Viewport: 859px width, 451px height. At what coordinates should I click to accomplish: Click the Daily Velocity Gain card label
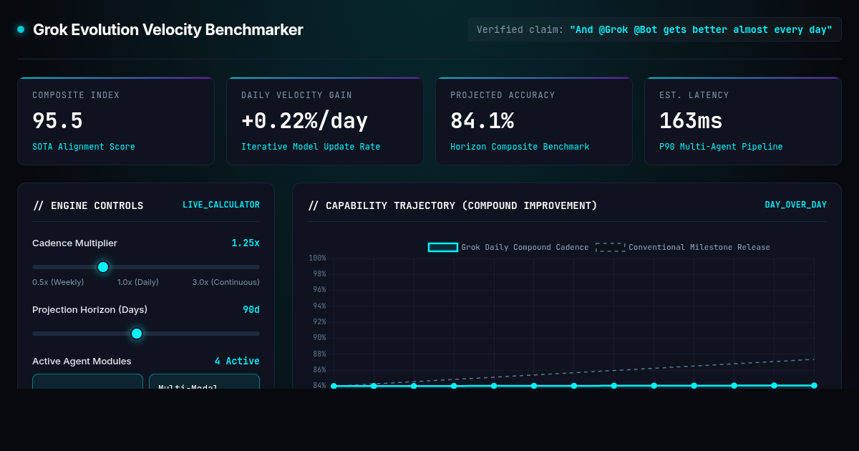[x=296, y=95]
